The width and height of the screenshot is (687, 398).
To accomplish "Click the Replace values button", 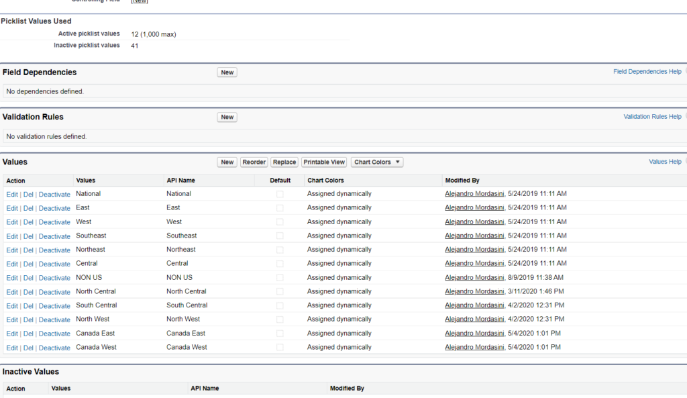I will [284, 162].
